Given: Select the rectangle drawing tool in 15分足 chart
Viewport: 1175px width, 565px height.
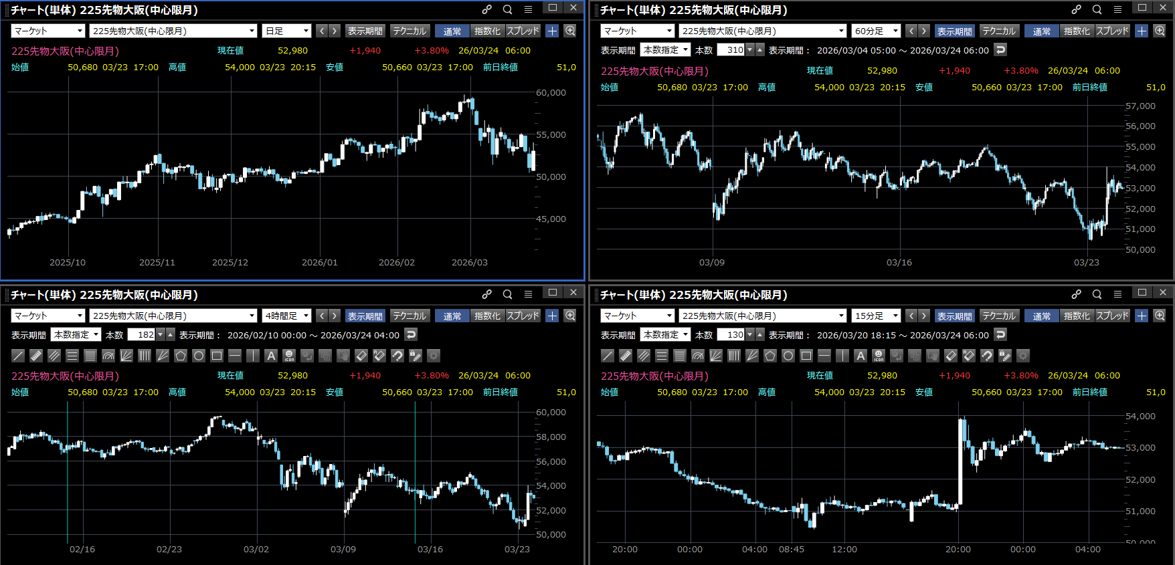Looking at the screenshot, I should point(806,356).
